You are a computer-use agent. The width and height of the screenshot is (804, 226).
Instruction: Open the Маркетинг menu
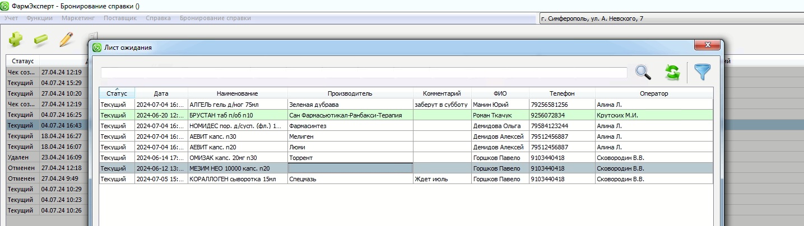pos(78,18)
